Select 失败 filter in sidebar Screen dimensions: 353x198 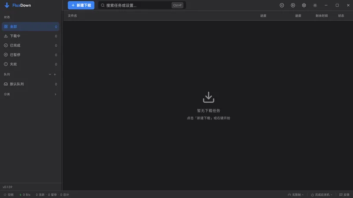[x=30, y=64]
